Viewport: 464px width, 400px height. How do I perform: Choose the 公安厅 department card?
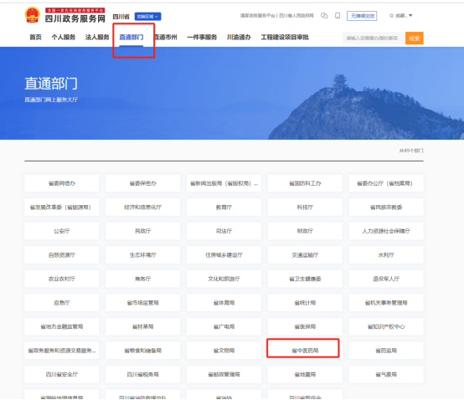[62, 231]
